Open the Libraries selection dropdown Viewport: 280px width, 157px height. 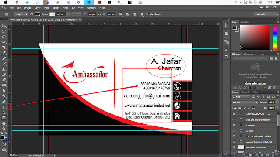tap(250, 58)
